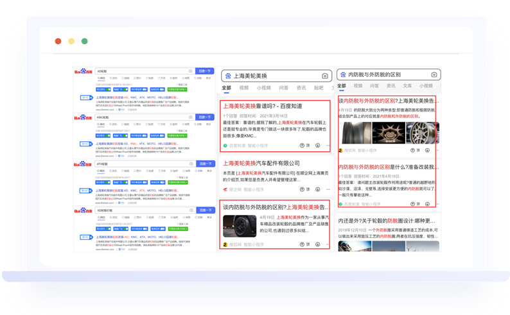Click camera icon in 上海美轮美换 search box

pos(324,76)
